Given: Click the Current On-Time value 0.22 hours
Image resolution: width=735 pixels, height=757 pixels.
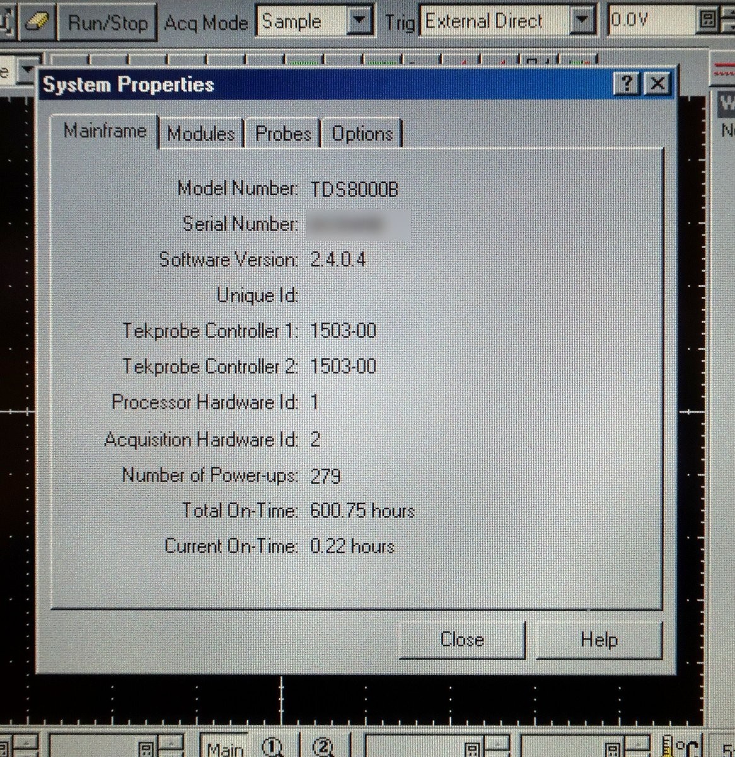Looking at the screenshot, I should pyautogui.click(x=352, y=546).
